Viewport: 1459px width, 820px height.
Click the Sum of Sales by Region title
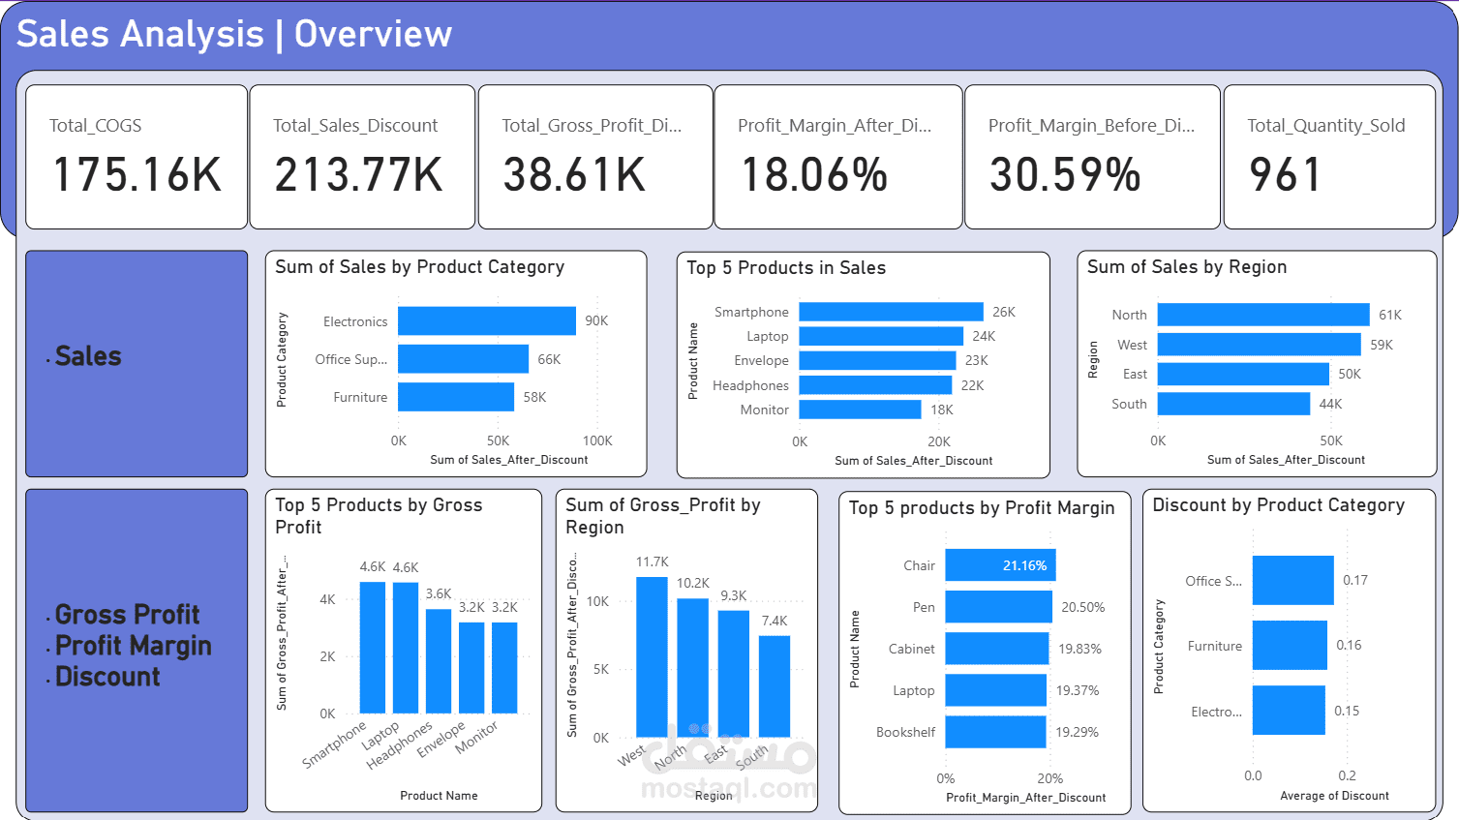[x=1187, y=267]
